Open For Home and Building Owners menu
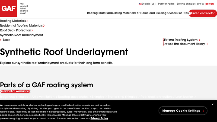 click(x=157, y=13)
